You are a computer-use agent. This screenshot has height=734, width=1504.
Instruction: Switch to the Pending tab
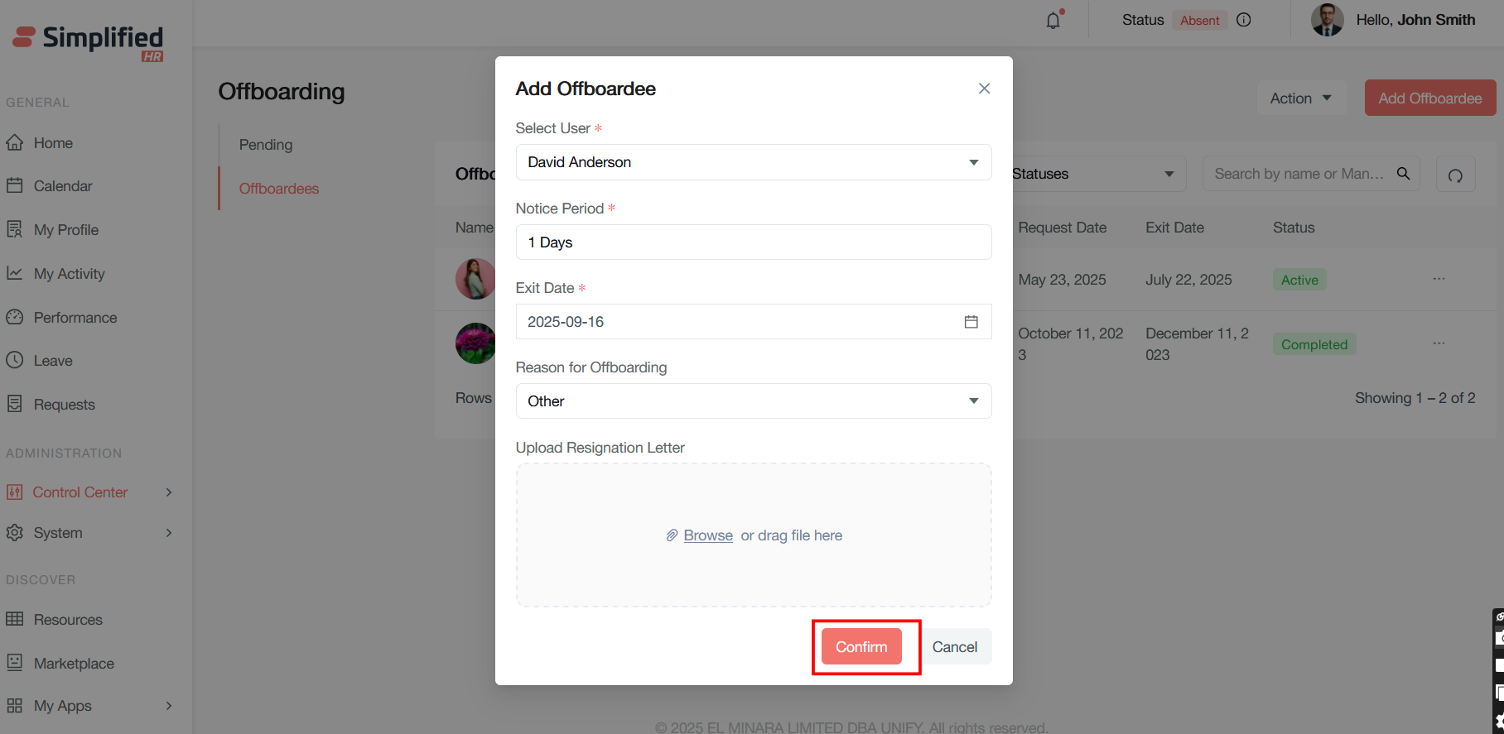coord(266,145)
